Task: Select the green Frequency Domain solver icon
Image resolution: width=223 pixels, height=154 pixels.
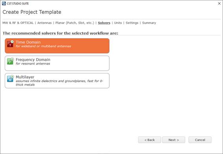Action: point(10,61)
